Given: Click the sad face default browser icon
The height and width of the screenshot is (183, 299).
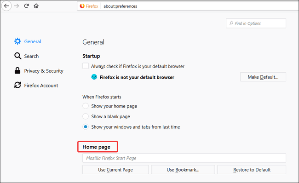Looking at the screenshot, I should (94, 77).
